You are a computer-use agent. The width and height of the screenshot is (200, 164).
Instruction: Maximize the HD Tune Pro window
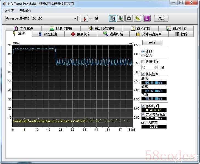(x=181, y=3)
